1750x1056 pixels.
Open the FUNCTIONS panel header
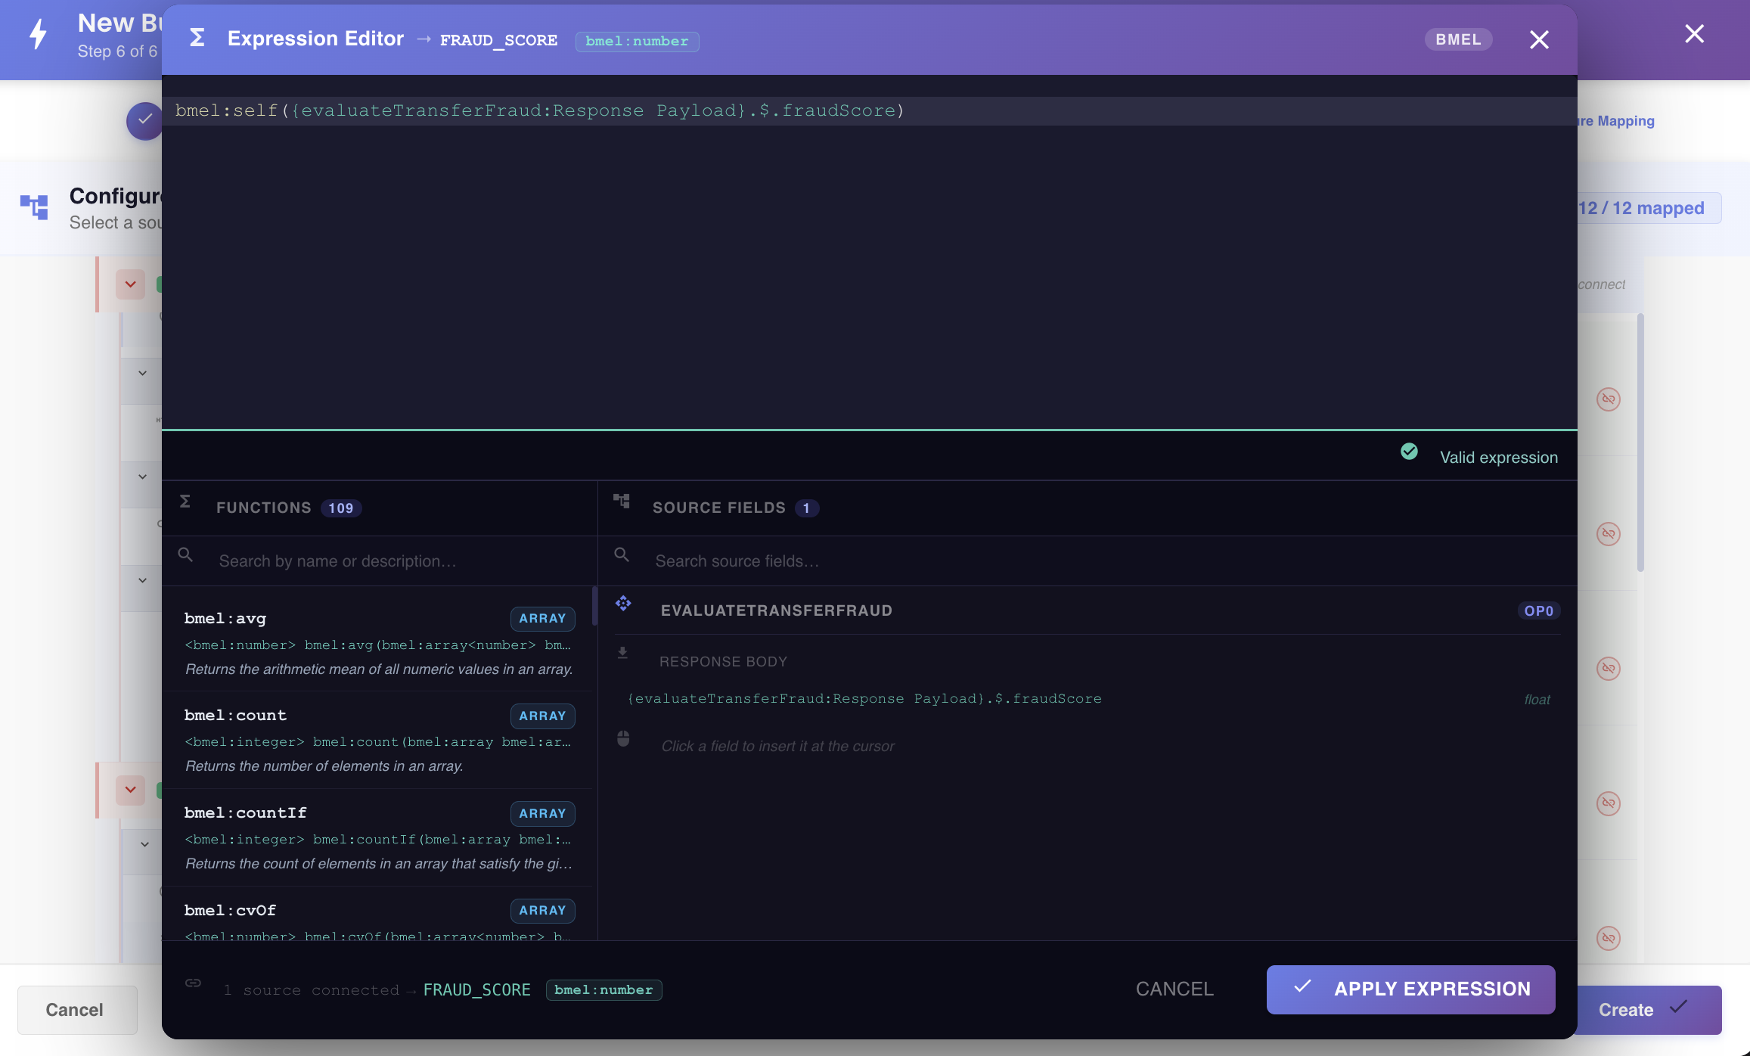click(x=379, y=508)
